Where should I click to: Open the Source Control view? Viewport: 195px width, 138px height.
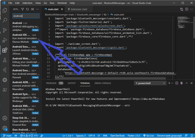click(x=5, y=30)
